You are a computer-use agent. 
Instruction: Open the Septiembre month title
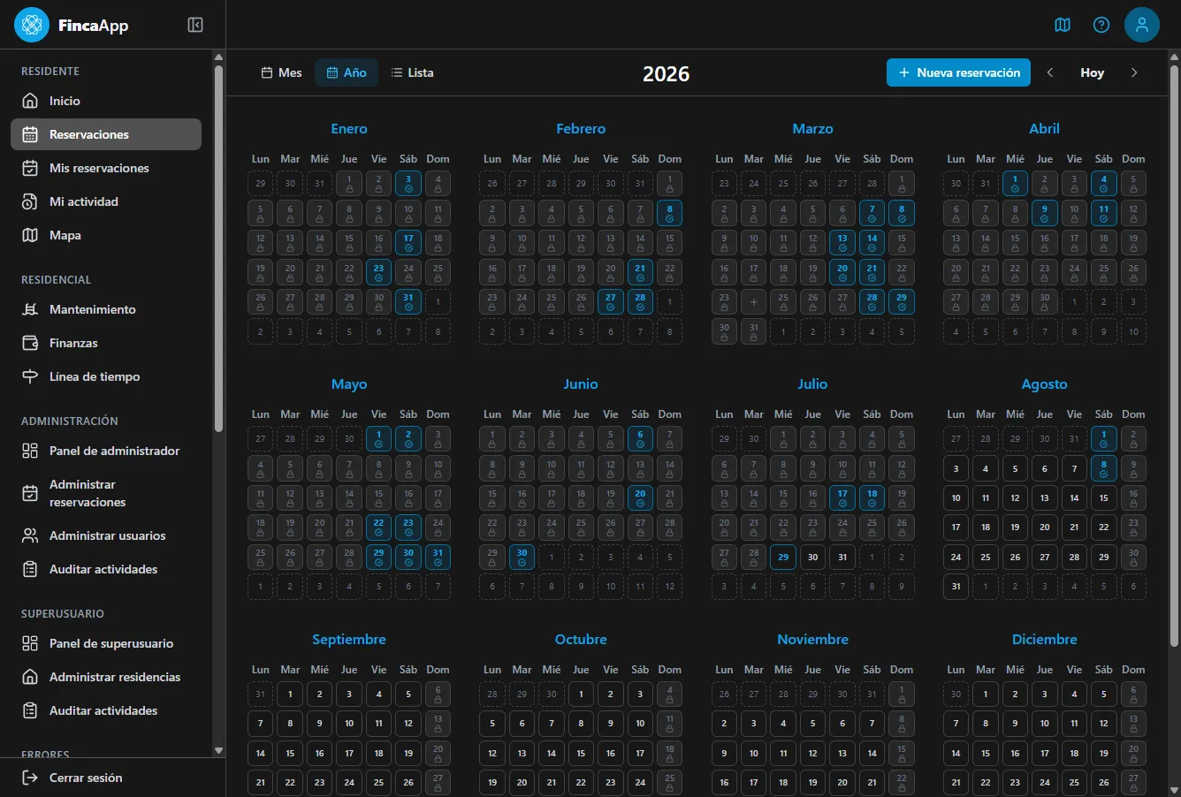pos(349,639)
